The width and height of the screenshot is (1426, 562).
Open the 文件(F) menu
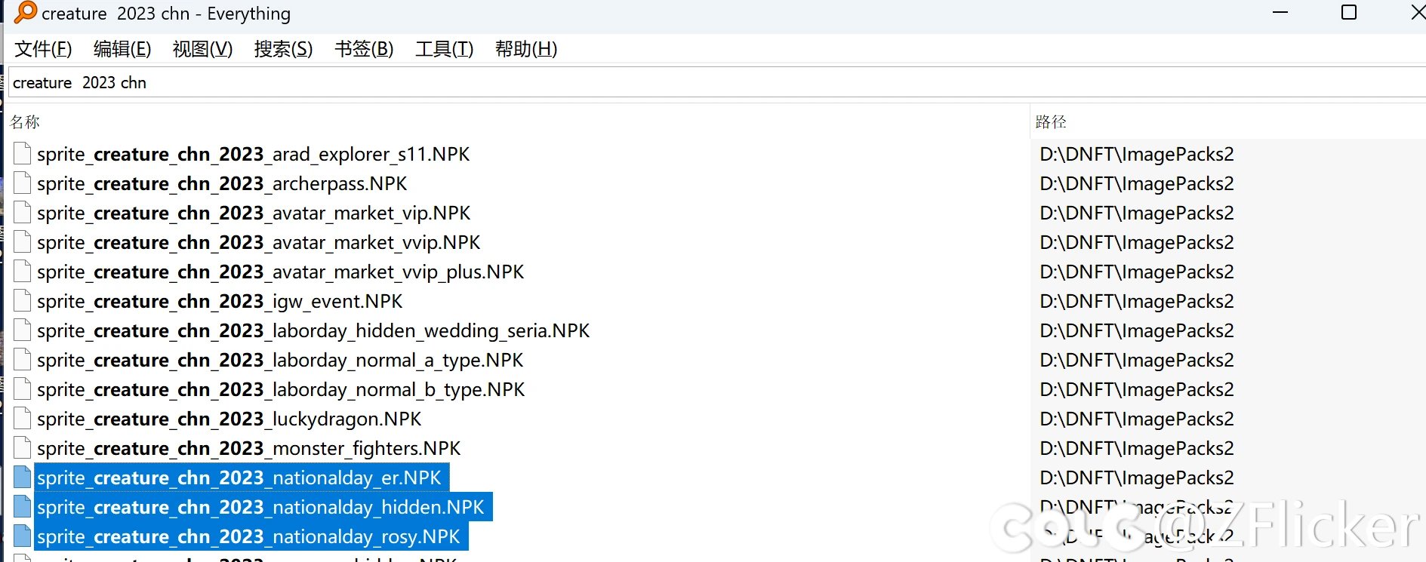pos(43,49)
